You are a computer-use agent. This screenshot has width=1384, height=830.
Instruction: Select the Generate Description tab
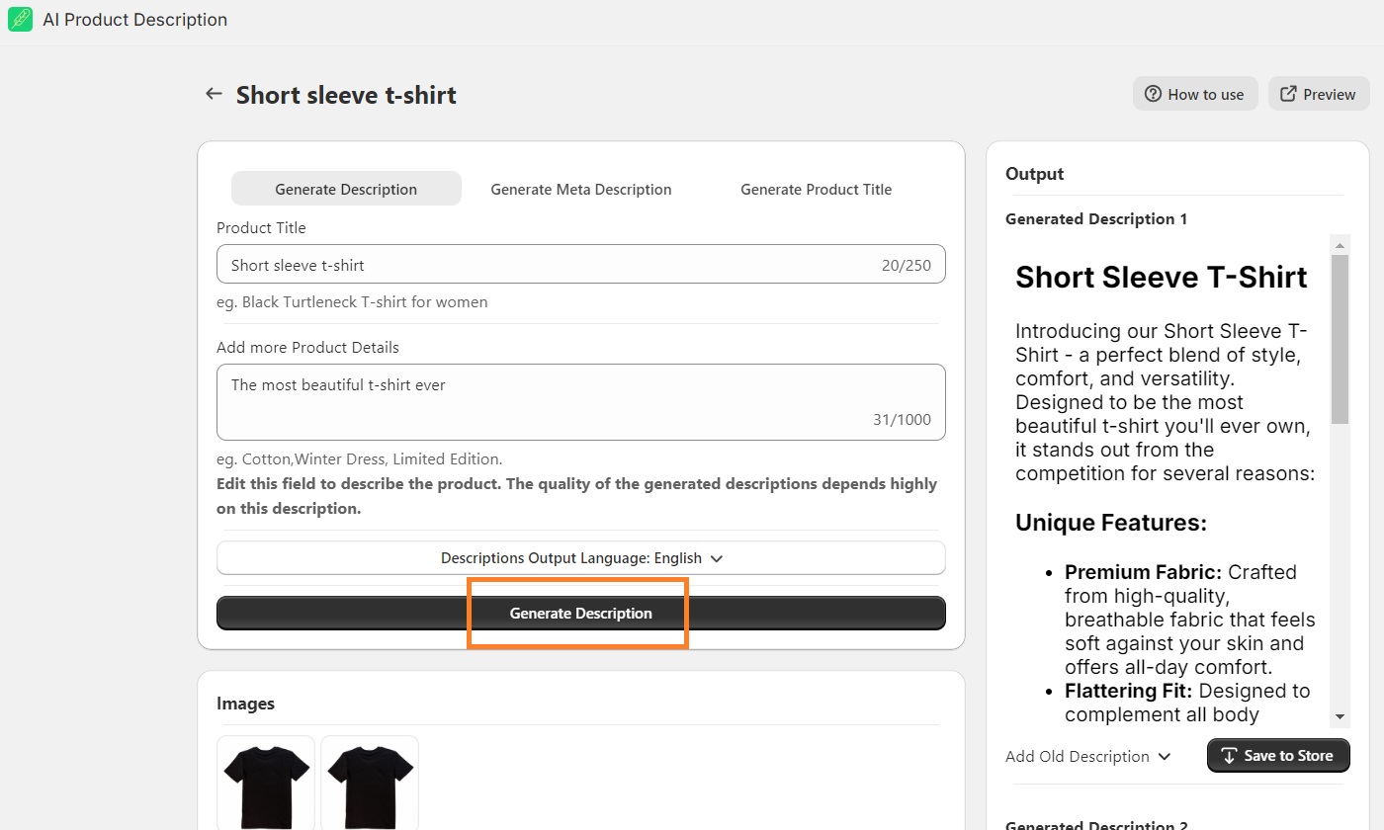pos(346,188)
